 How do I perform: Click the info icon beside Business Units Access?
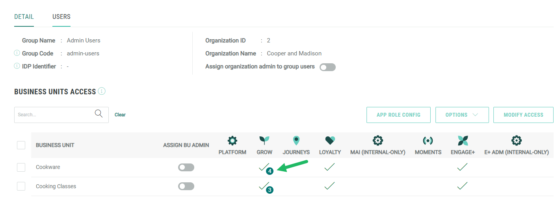pos(102,91)
